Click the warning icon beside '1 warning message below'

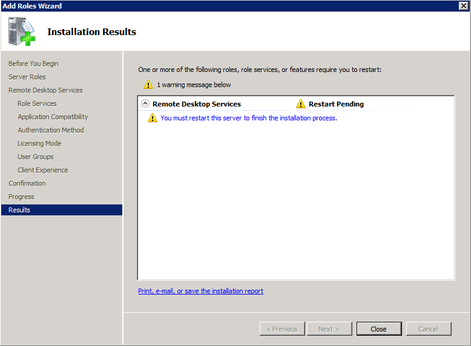point(148,85)
